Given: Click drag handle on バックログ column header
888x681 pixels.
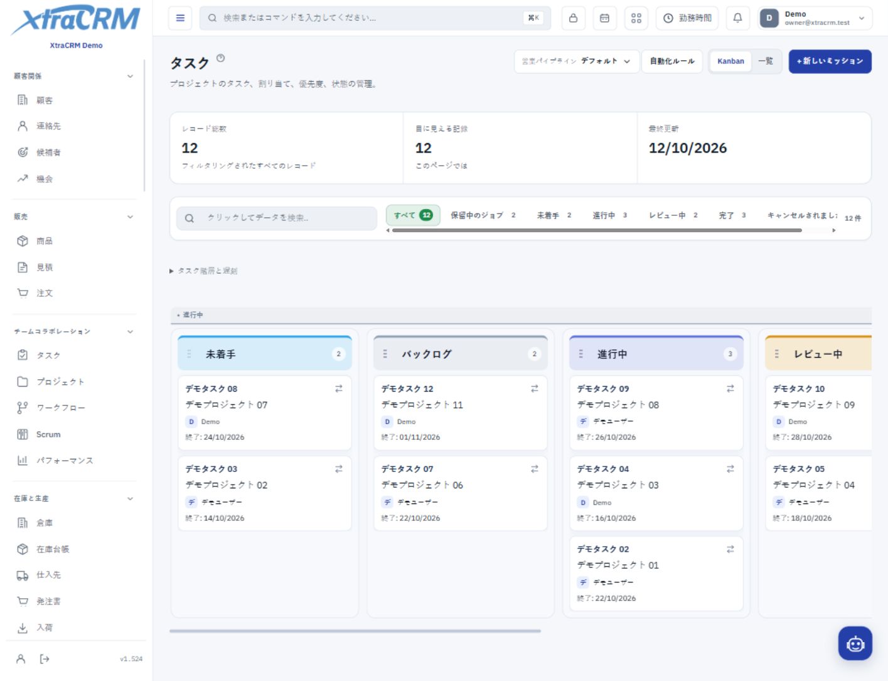Looking at the screenshot, I should tap(385, 354).
